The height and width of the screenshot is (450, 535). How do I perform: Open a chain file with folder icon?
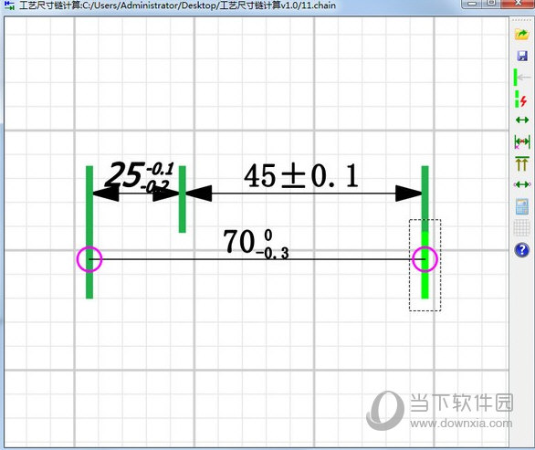tap(521, 34)
